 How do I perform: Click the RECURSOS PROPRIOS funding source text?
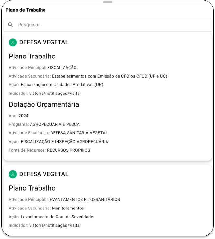click(69, 150)
